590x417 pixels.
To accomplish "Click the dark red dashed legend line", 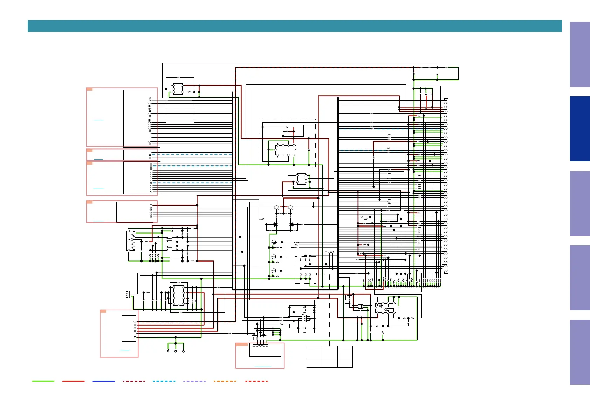I will [134, 381].
